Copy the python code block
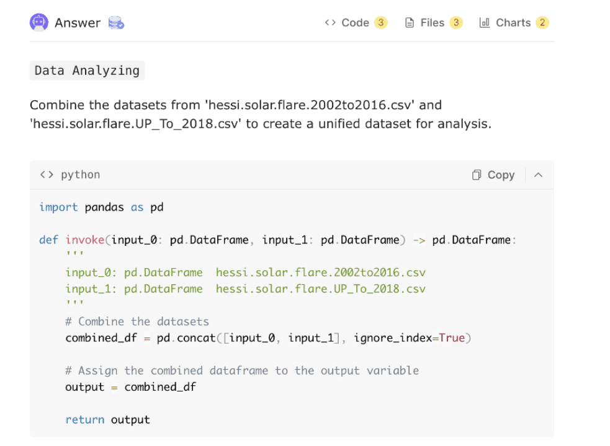 [x=493, y=175]
